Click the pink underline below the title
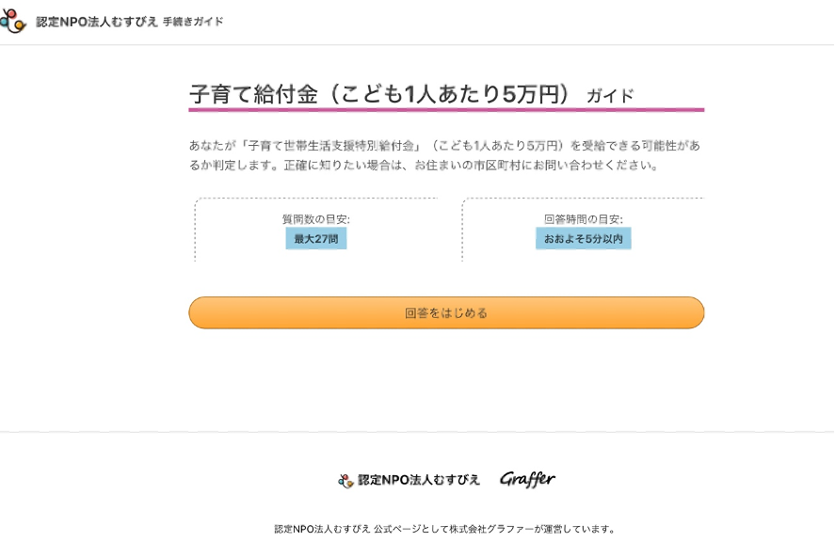The image size is (835, 558). pyautogui.click(x=445, y=110)
